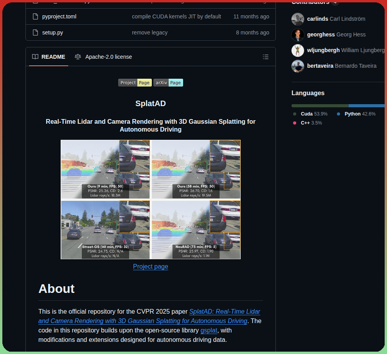Screen dimensions: 387x354
Task: Follow the 'Project page' link
Action: pyautogui.click(x=151, y=267)
